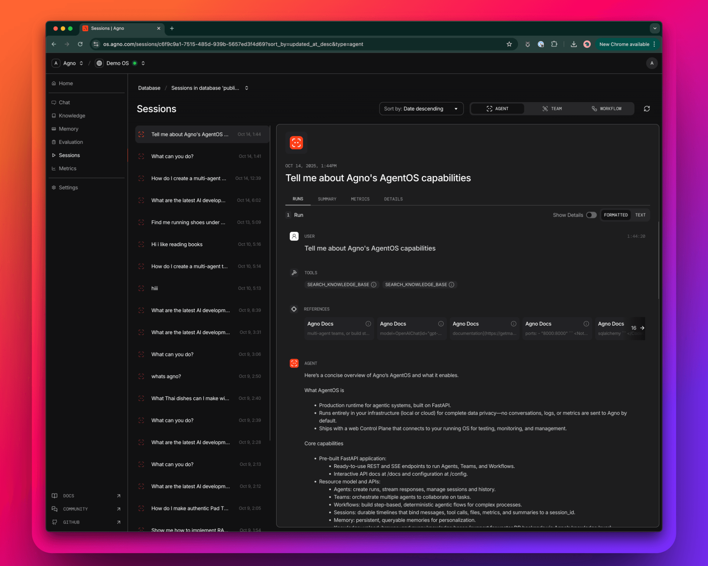Open the Knowledge section in the sidebar
This screenshot has width=708, height=566.
click(72, 116)
